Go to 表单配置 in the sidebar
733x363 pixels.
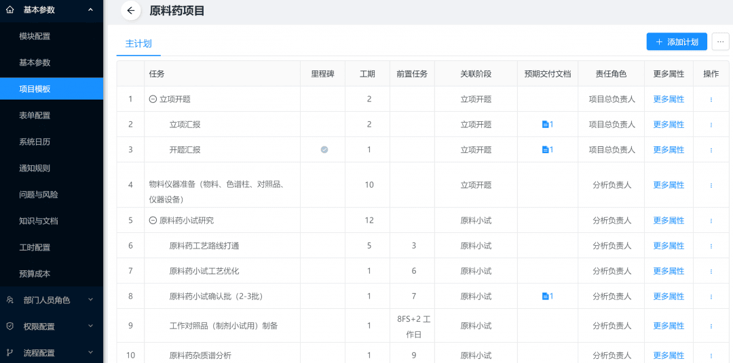click(x=52, y=115)
